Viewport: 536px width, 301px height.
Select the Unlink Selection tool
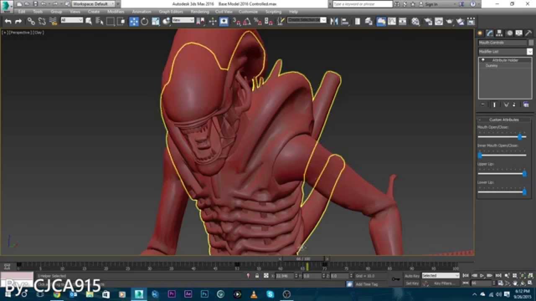(x=42, y=21)
